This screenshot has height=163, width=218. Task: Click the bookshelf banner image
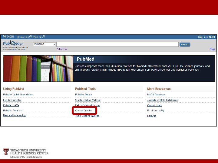coord(38,69)
